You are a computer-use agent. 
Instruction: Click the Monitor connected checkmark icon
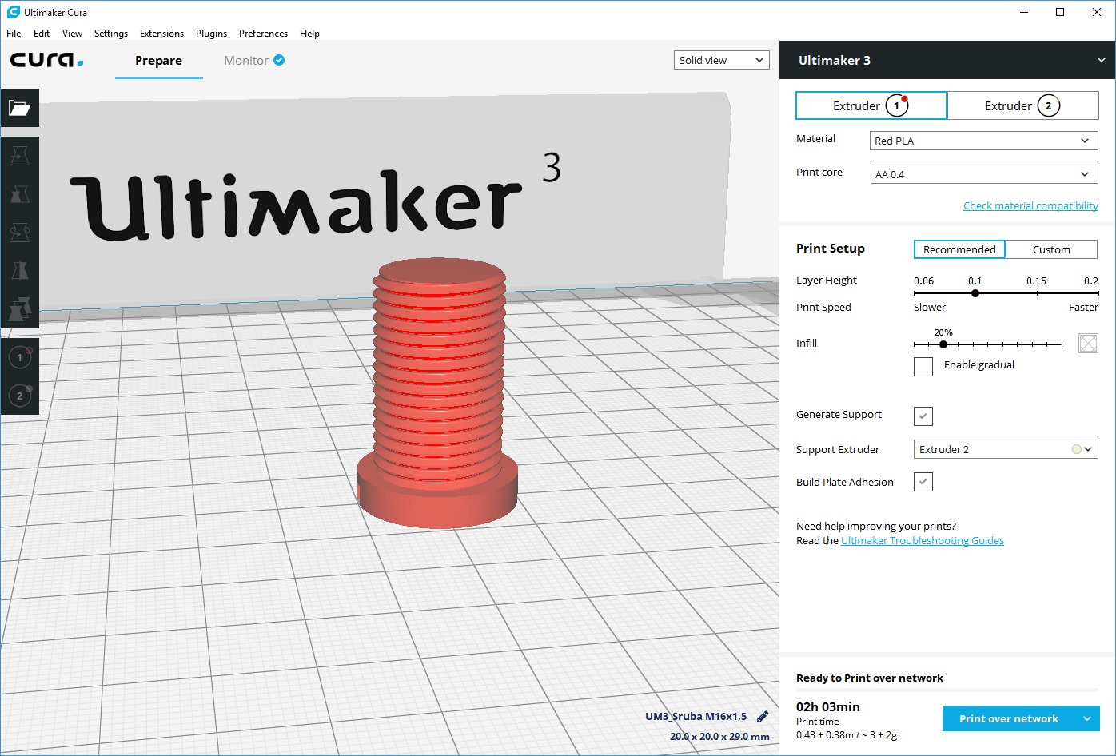pyautogui.click(x=279, y=60)
